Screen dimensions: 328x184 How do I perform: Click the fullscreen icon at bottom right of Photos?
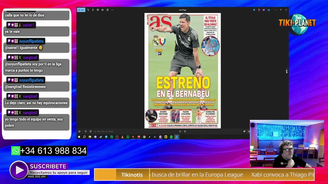tap(244, 131)
